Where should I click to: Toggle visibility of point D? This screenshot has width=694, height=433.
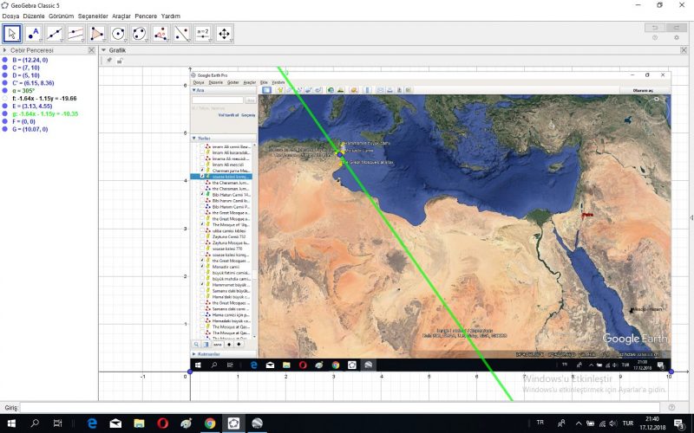pos(5,75)
